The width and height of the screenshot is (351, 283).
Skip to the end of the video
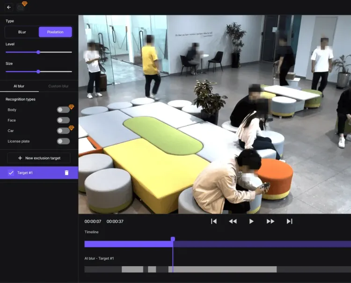(289, 221)
